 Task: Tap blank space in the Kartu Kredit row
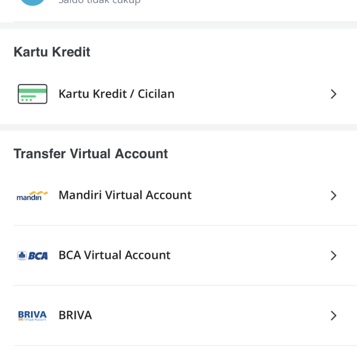click(250, 94)
